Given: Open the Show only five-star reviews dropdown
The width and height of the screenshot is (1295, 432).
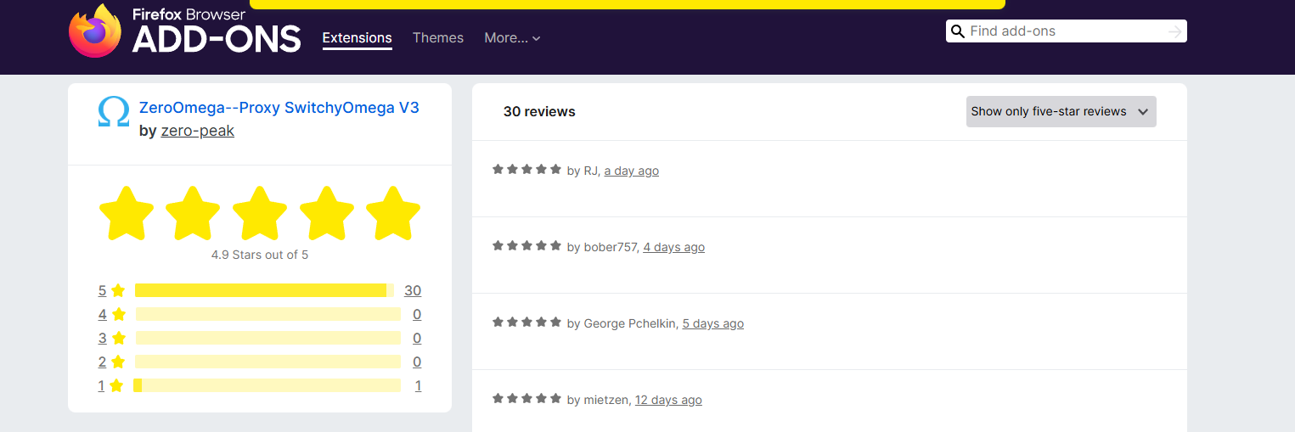Looking at the screenshot, I should click(x=1061, y=111).
